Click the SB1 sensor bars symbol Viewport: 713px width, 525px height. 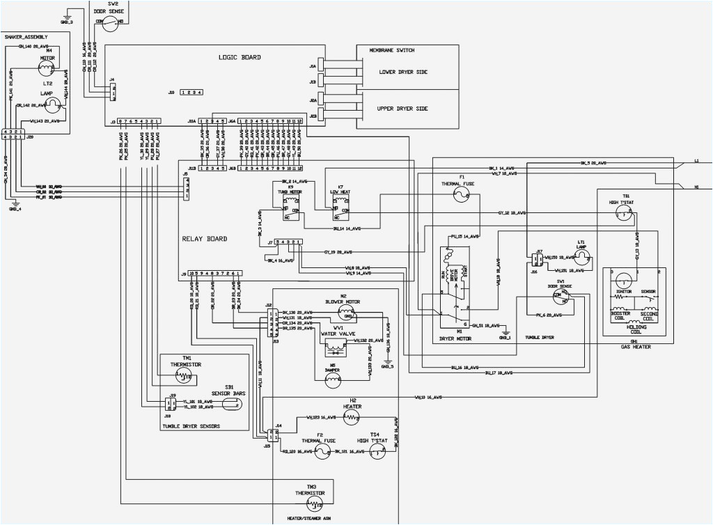(x=233, y=405)
